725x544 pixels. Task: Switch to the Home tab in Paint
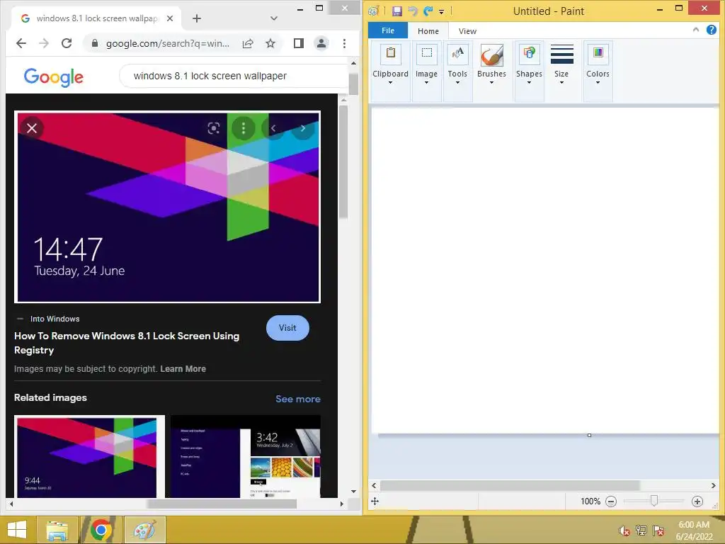(x=428, y=31)
